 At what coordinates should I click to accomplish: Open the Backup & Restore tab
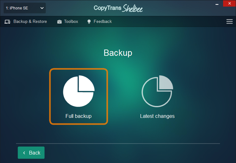point(25,22)
